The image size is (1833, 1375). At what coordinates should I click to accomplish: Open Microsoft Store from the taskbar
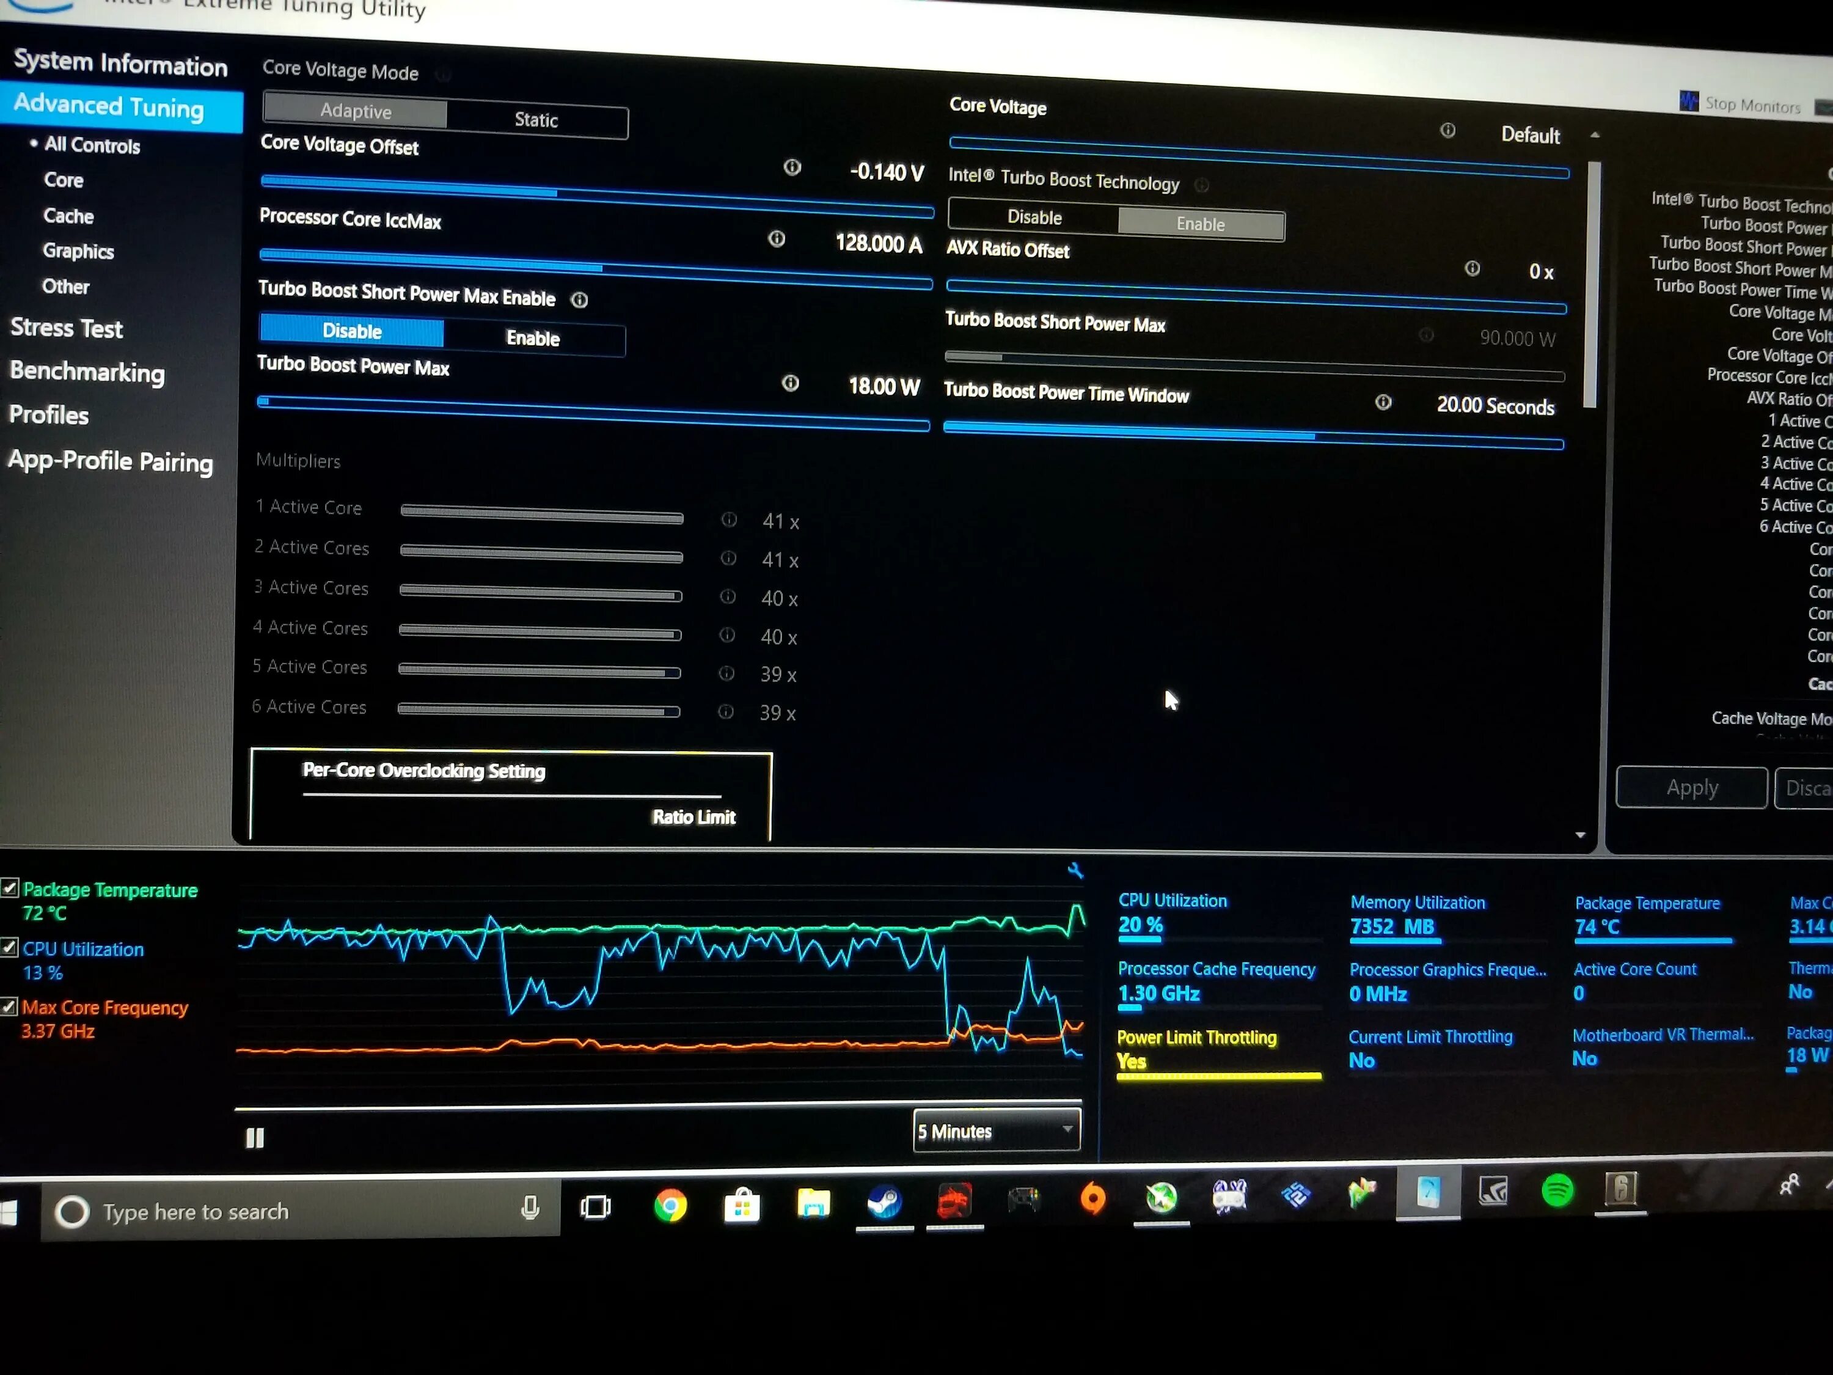[742, 1205]
